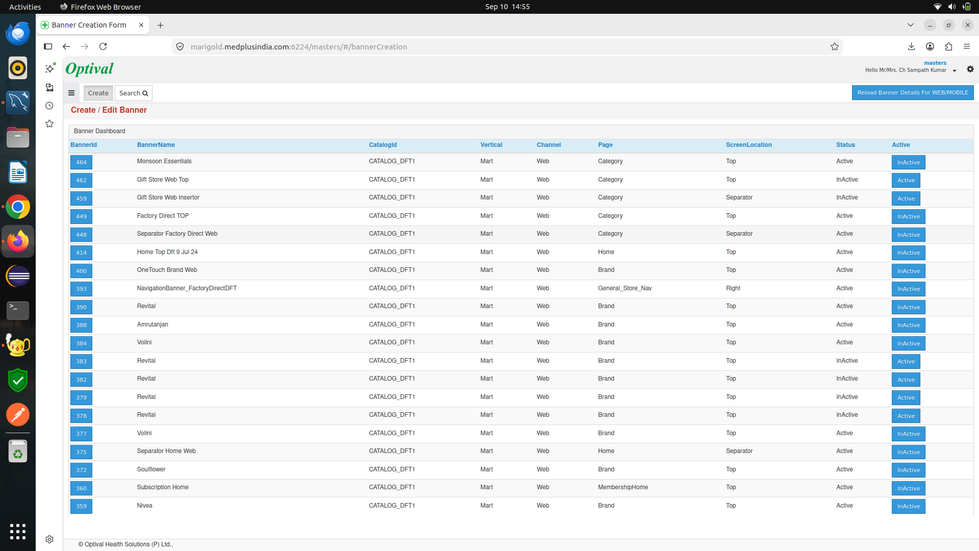Activate the Gift Store Web Top banner
Image resolution: width=979 pixels, height=551 pixels.
pos(906,180)
